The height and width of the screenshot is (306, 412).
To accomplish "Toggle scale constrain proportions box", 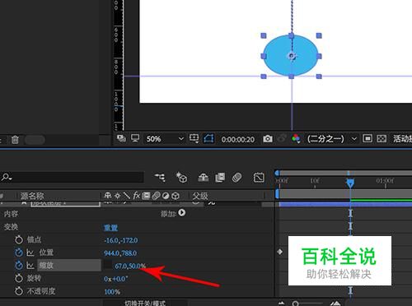I will click(x=108, y=265).
